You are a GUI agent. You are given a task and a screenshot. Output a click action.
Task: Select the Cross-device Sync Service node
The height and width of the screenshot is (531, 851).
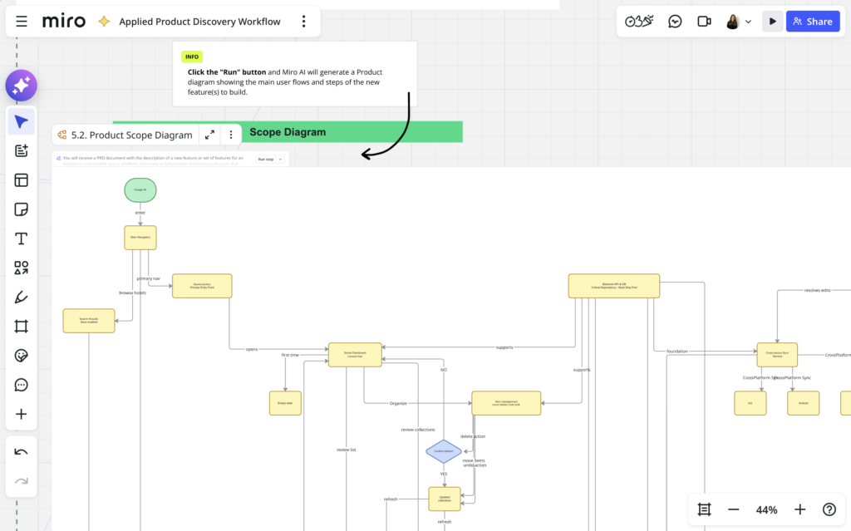777,355
